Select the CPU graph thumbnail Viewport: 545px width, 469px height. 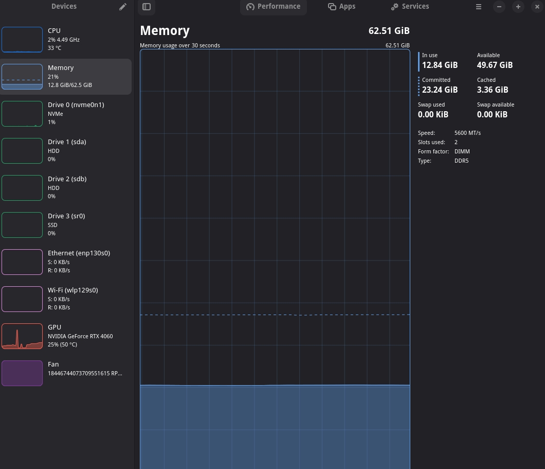22,40
